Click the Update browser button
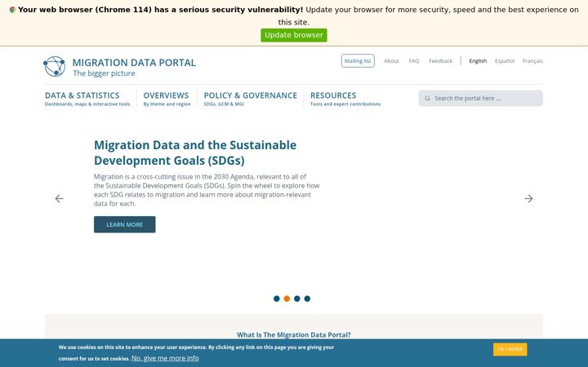The height and width of the screenshot is (367, 588). click(294, 35)
